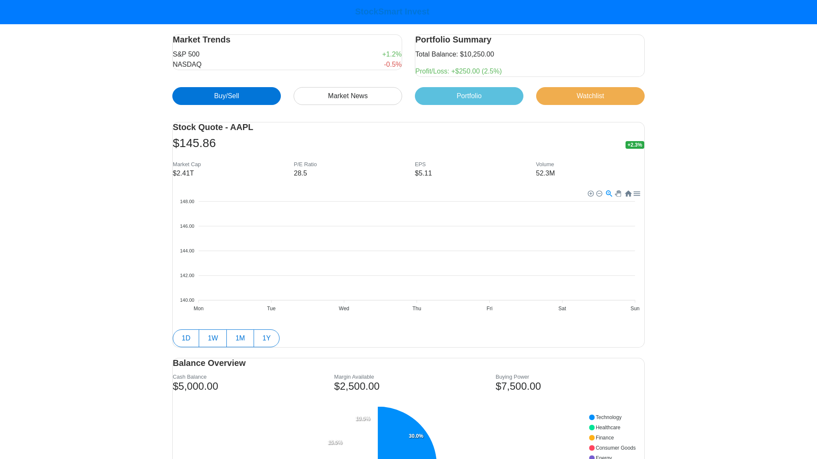817x459 pixels.
Task: Switch chart to 1Y range
Action: (266, 338)
